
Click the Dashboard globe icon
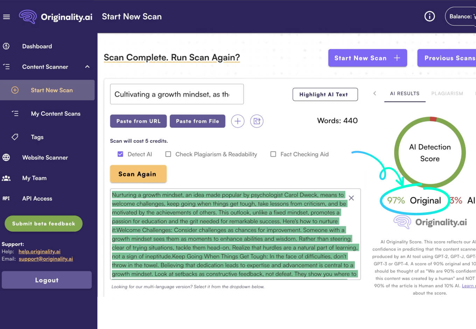(6, 46)
